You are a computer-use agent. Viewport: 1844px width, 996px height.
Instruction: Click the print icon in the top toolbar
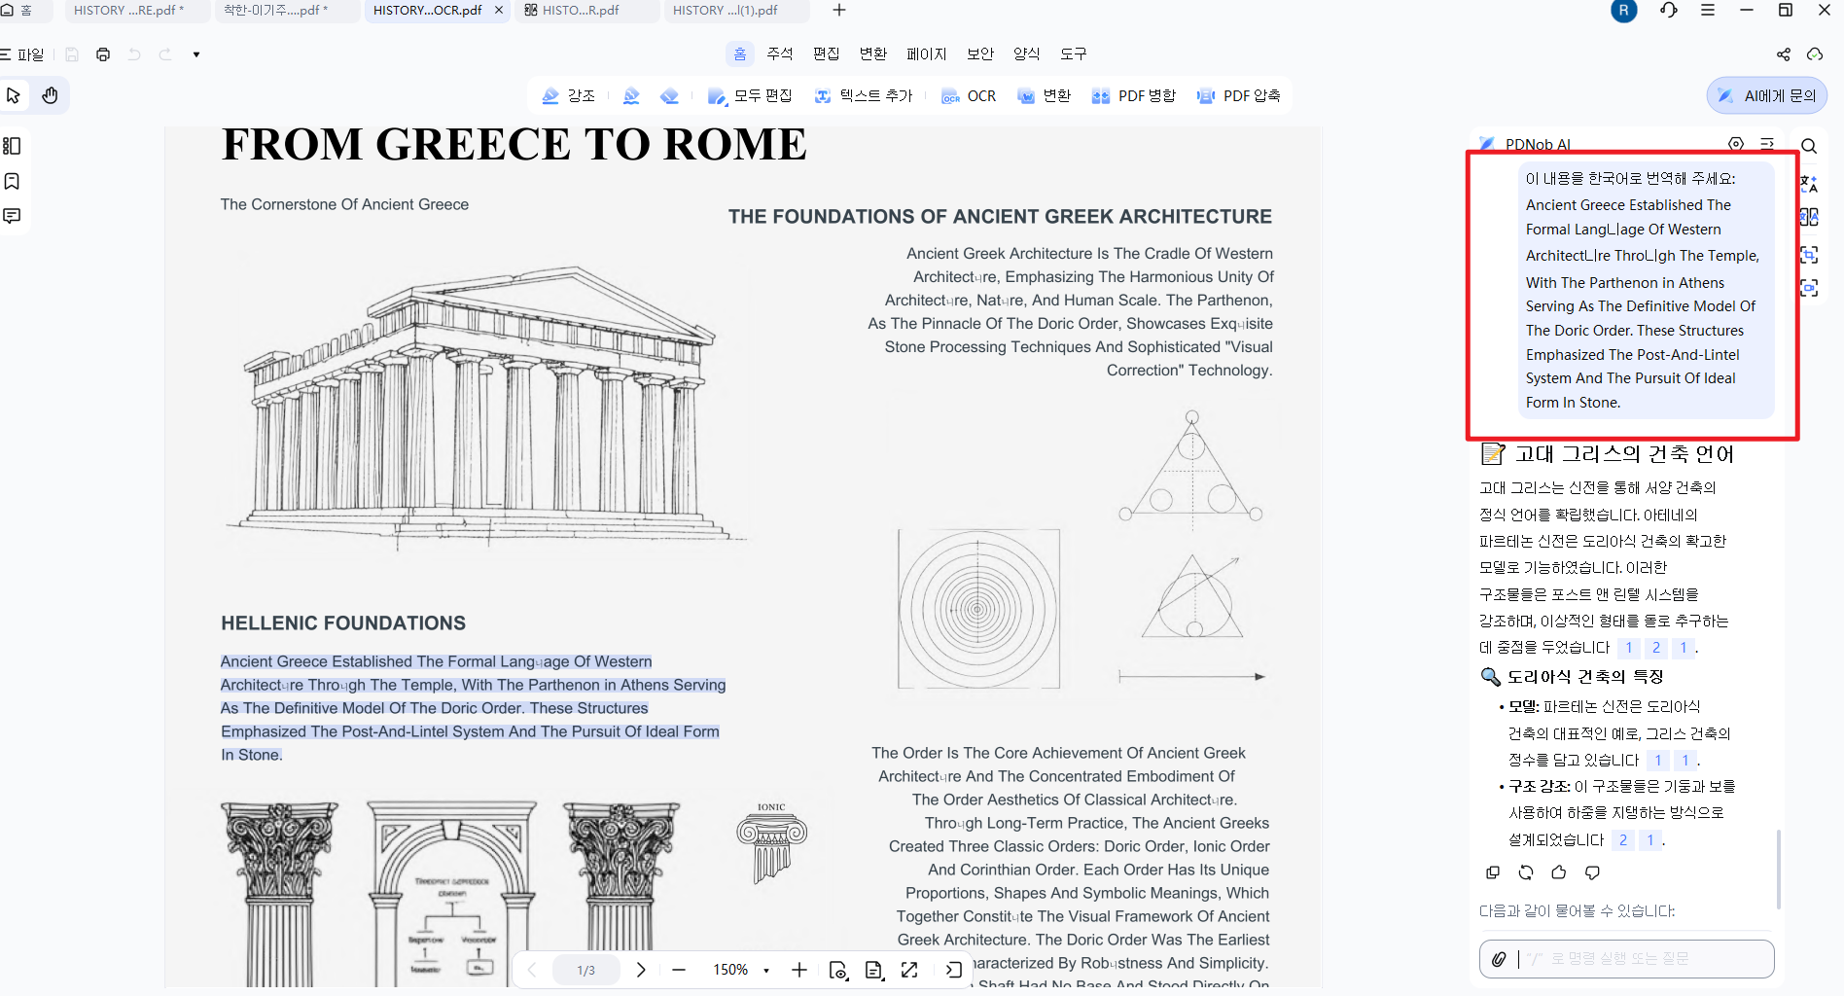pos(103,54)
